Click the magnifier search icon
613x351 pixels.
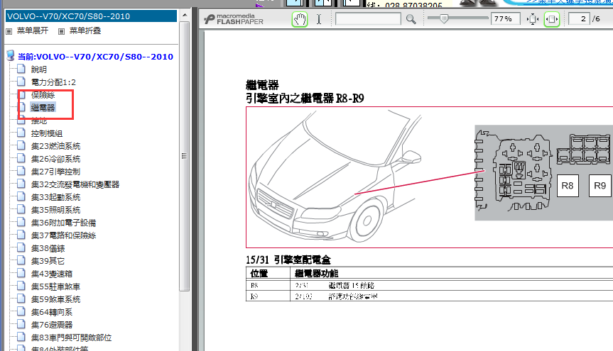pyautogui.click(x=411, y=19)
